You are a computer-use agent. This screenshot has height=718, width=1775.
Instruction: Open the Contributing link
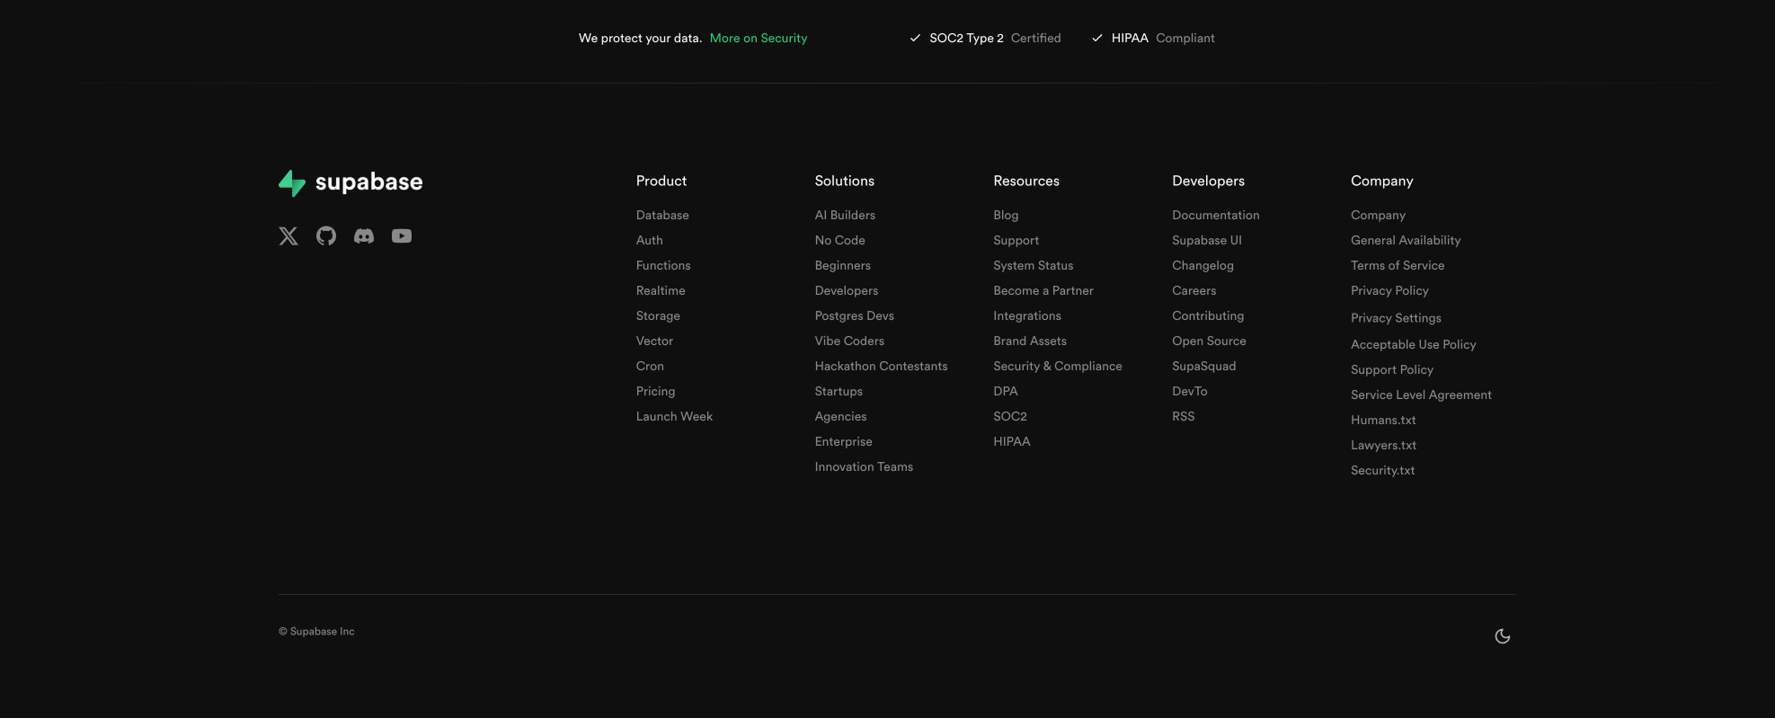click(x=1208, y=315)
